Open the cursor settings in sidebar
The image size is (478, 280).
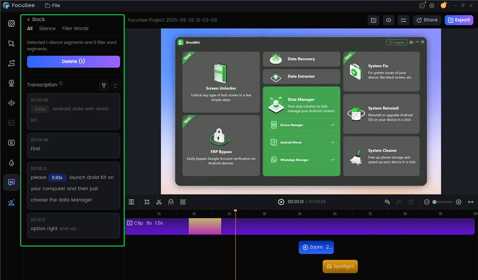pos(11,44)
